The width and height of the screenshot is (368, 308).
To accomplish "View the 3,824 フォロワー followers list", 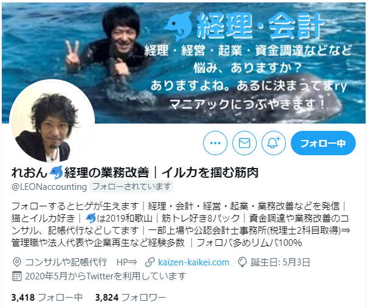I will (131, 298).
